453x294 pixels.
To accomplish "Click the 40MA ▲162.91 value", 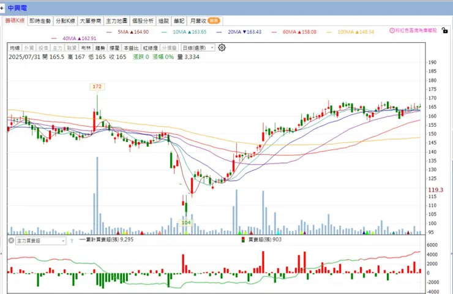I will 80,39.
